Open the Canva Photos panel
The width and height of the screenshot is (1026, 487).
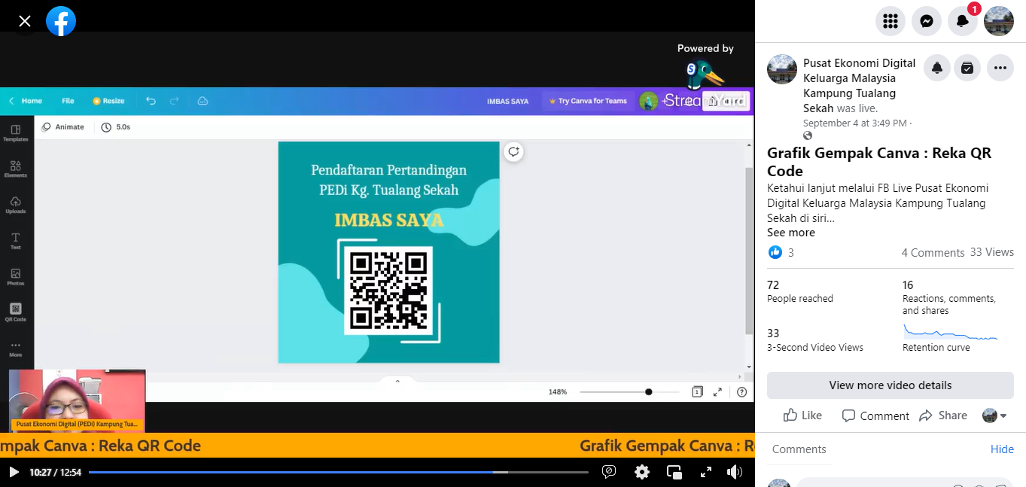click(x=16, y=277)
